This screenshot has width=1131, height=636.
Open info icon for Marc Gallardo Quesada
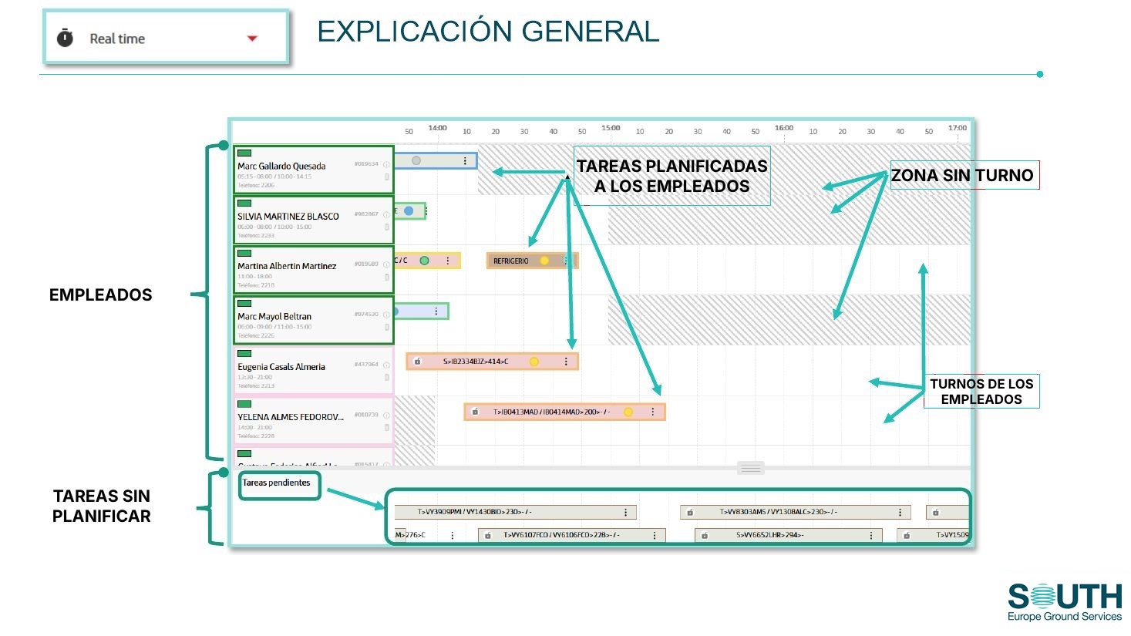[x=386, y=164]
